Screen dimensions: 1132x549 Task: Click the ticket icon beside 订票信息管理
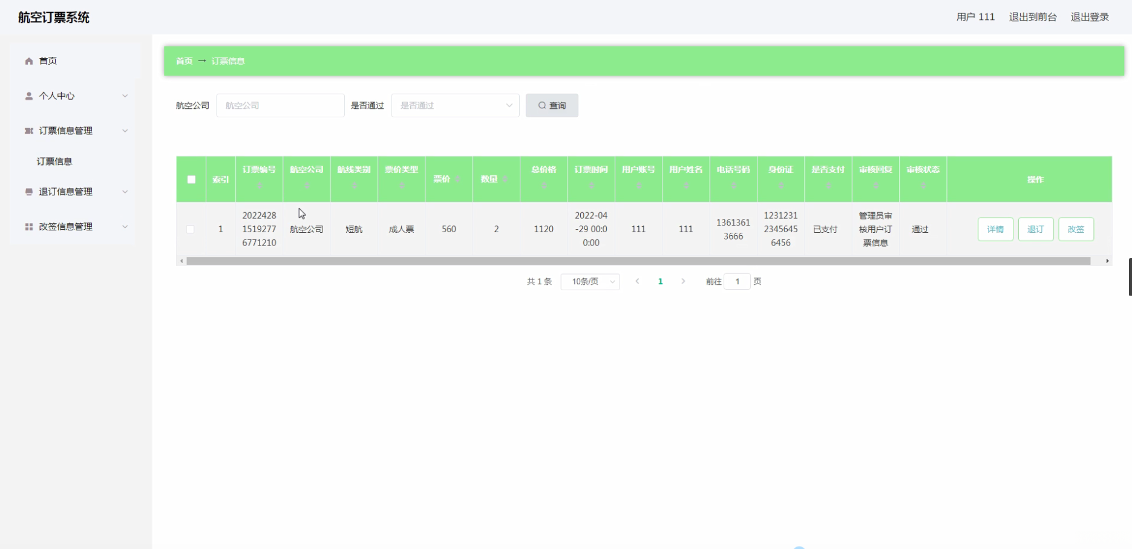pos(29,131)
